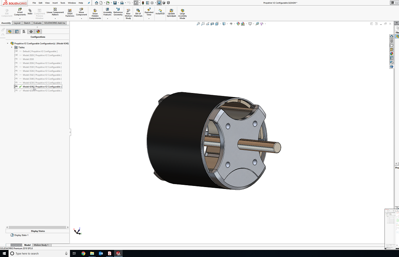
Task: Open the Linear Component Pattern tool
Action: [55, 12]
